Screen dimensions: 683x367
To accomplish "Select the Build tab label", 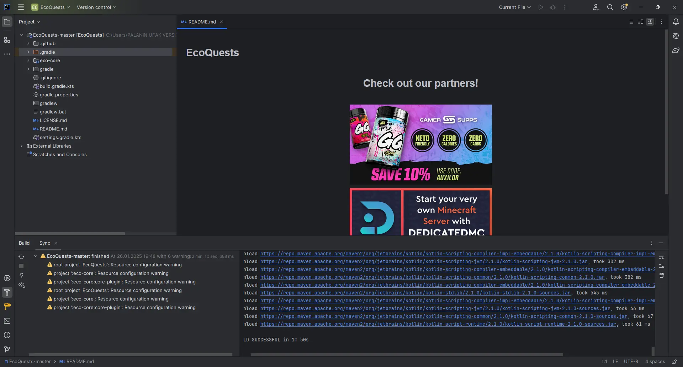I will tap(24, 243).
